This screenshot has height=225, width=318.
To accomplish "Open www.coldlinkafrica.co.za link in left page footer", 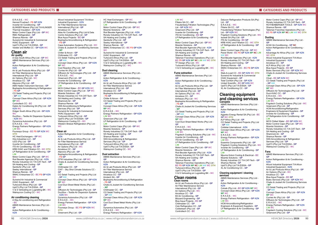I will point(90,219).
